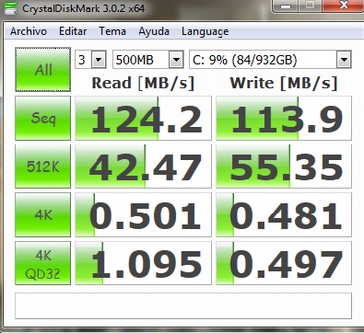Image resolution: width=364 pixels, height=333 pixels.
Task: Click the CrystalDiskMark app icon in title bar
Action: [x=9, y=7]
